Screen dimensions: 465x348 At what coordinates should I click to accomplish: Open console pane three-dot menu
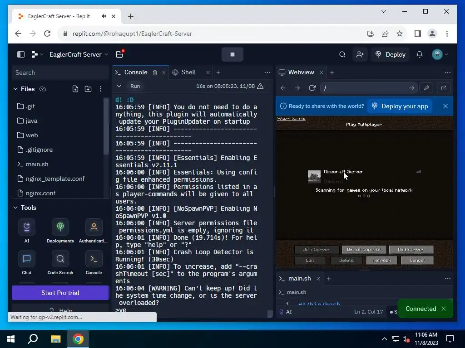pos(267,72)
